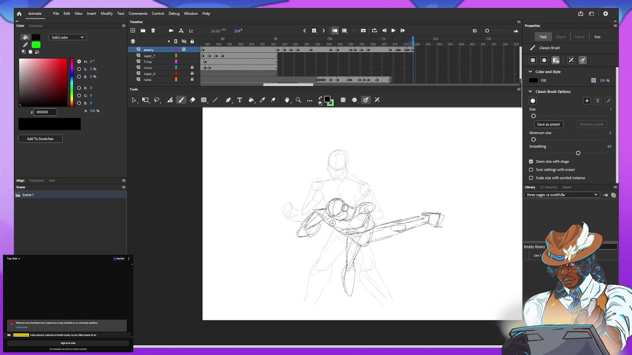This screenshot has height=355, width=632.
Task: Select the Asset Warp pin tool
Action: (274, 100)
